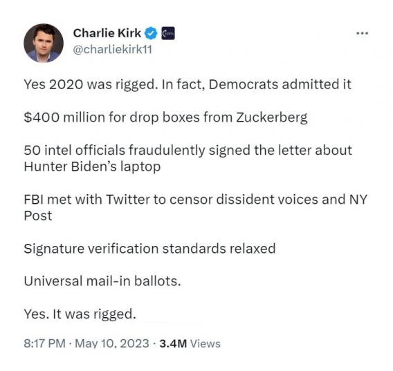Open the "Charlie Kirk" display name link

pos(107,33)
